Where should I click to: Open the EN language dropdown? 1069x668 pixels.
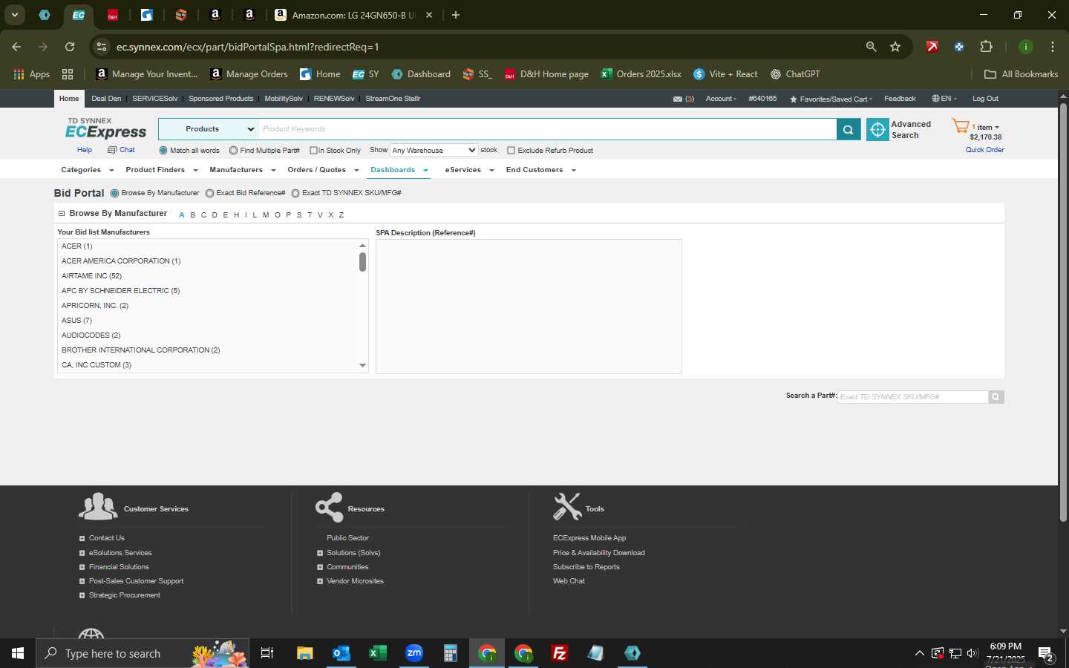(x=944, y=99)
